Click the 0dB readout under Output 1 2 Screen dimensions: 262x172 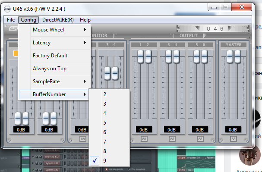coord(144,130)
